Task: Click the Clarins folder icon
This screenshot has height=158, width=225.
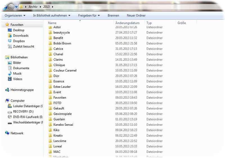Action: (50, 60)
